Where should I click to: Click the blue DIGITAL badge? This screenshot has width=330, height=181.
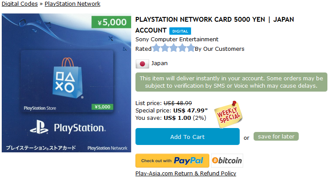click(x=180, y=31)
